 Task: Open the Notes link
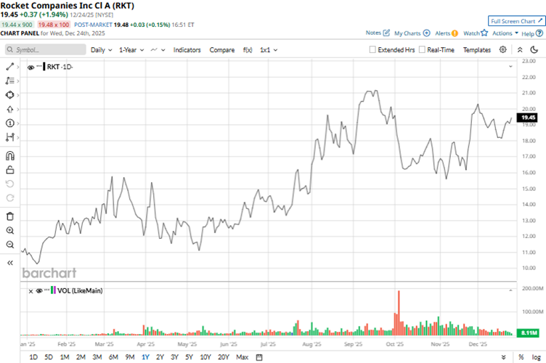click(373, 33)
